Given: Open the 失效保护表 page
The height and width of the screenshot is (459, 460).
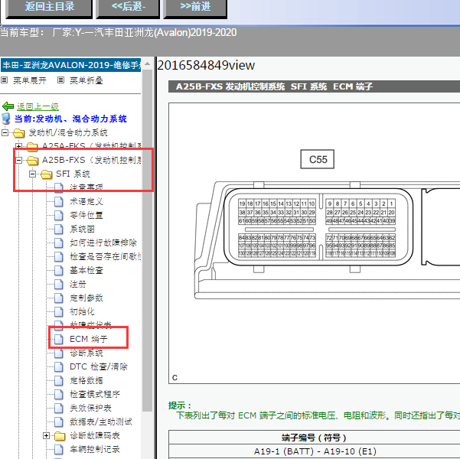Looking at the screenshot, I should pyautogui.click(x=90, y=408).
